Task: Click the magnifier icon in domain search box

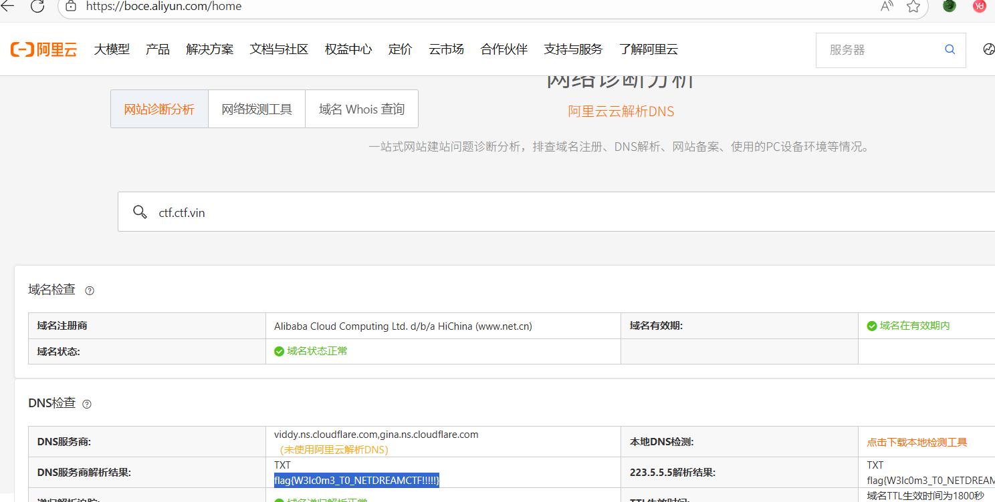Action: 140,212
